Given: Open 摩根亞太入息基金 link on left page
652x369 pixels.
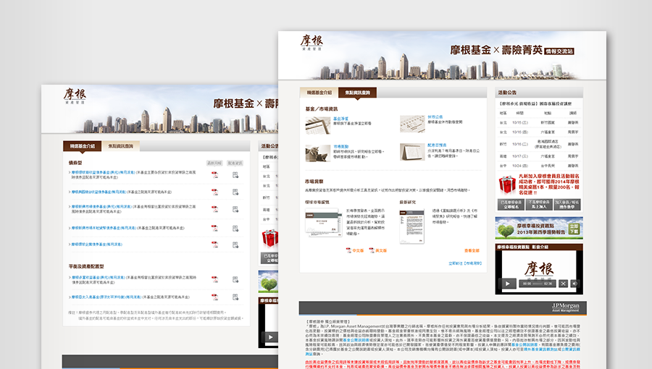Looking at the screenshot, I should pos(106,297).
